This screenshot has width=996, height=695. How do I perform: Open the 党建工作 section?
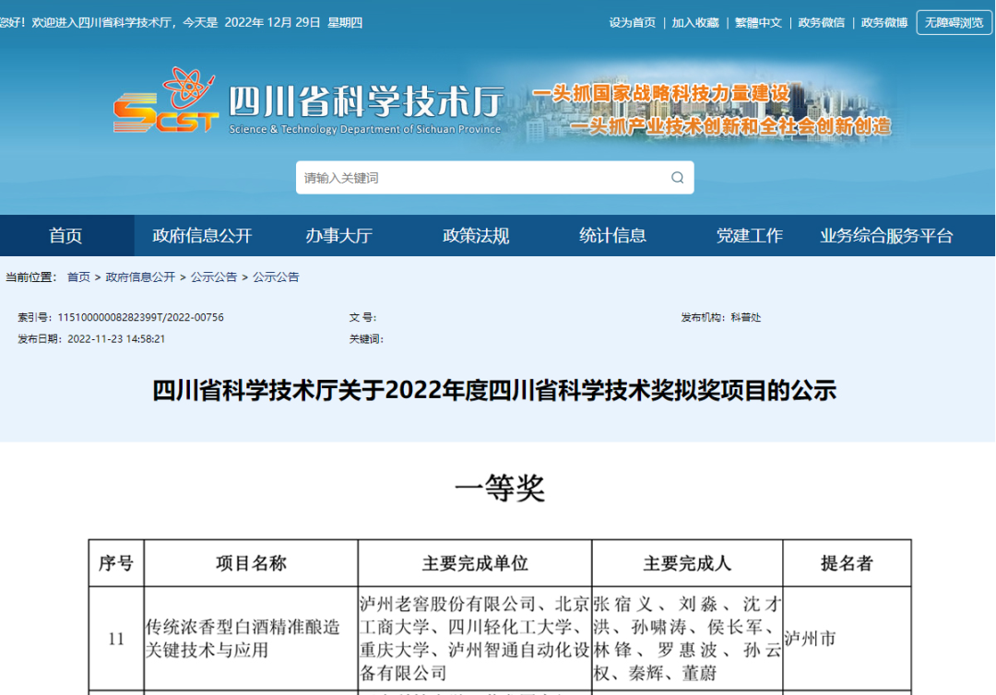pos(750,235)
